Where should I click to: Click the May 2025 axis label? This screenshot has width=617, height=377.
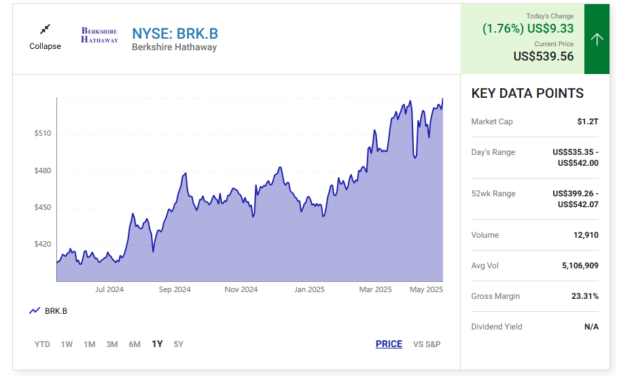pos(426,289)
